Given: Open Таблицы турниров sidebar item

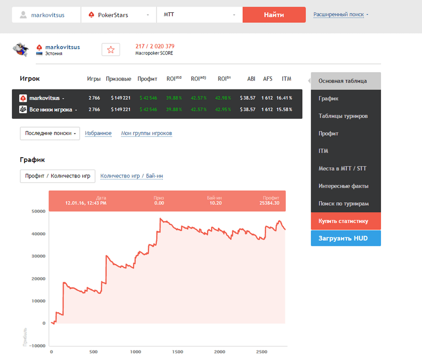Looking at the screenshot, I should click(x=346, y=116).
